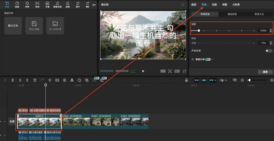This screenshot has width=274, height=141.
Task: Enter fullscreen preview mode
Action: (x=184, y=71)
